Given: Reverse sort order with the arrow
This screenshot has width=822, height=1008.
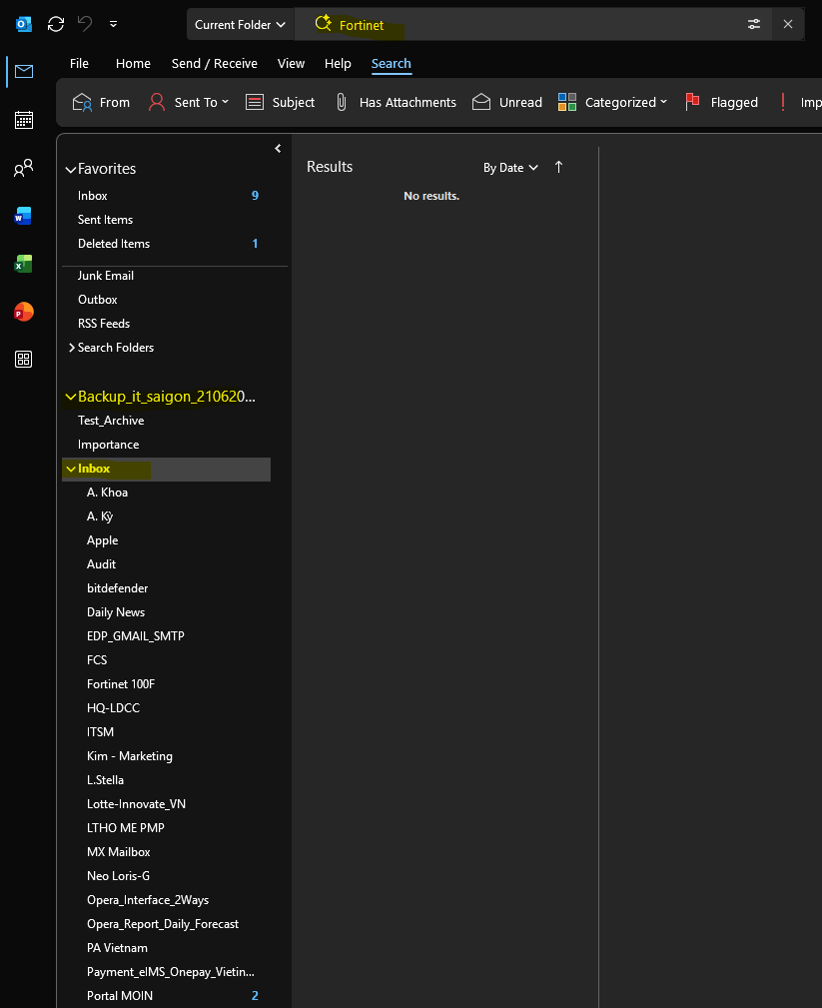Looking at the screenshot, I should (558, 167).
